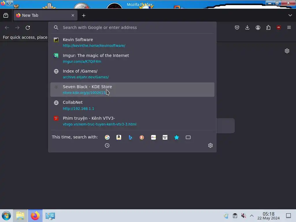Open clipboard tray icon
Viewport: 296px width, 222px height.
[x=235, y=216]
